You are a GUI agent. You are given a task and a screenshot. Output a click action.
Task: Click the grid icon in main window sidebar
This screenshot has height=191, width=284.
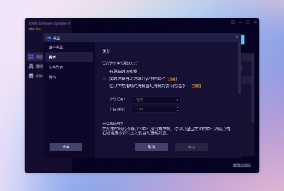coord(31,57)
